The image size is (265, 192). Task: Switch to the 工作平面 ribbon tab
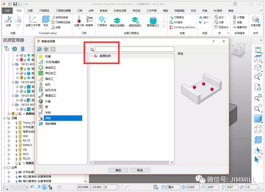(x=152, y=10)
